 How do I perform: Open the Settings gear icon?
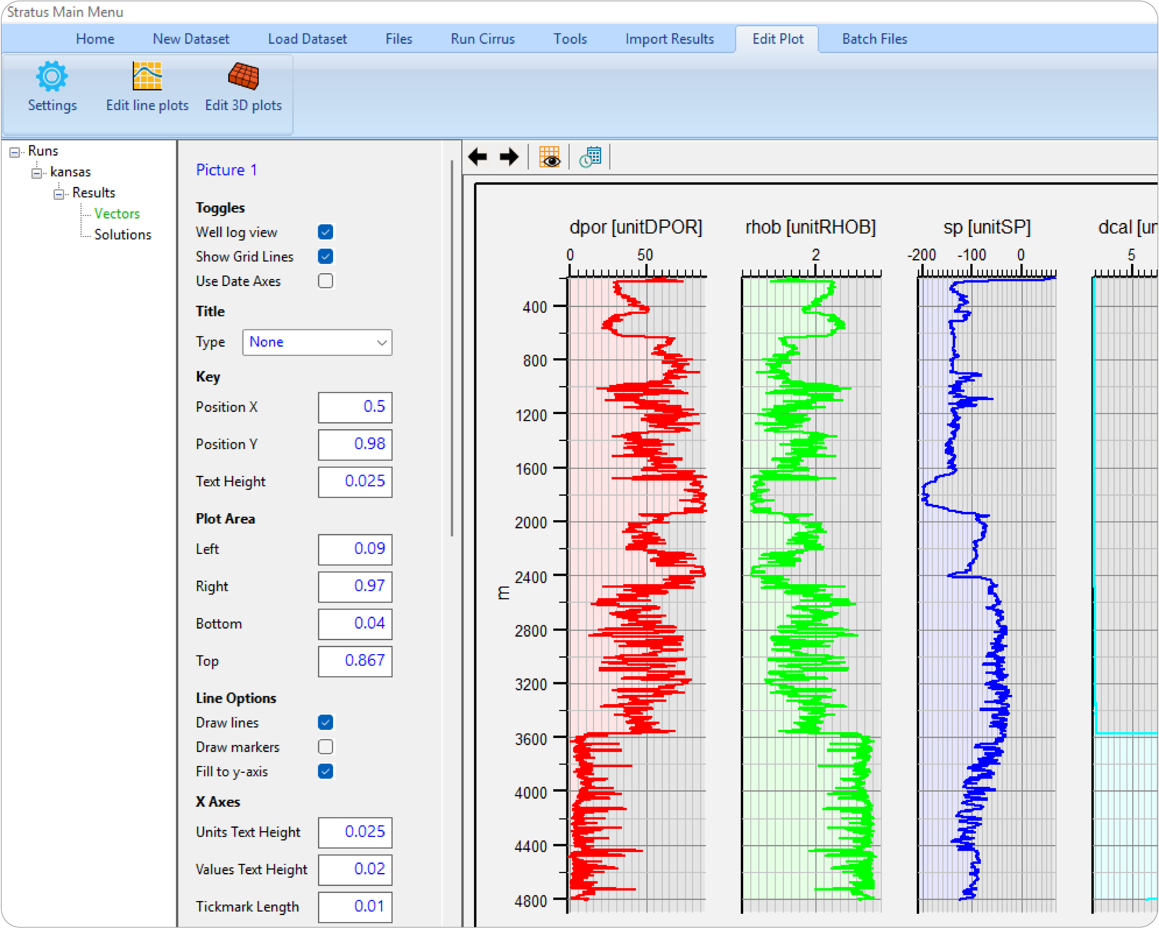click(52, 77)
